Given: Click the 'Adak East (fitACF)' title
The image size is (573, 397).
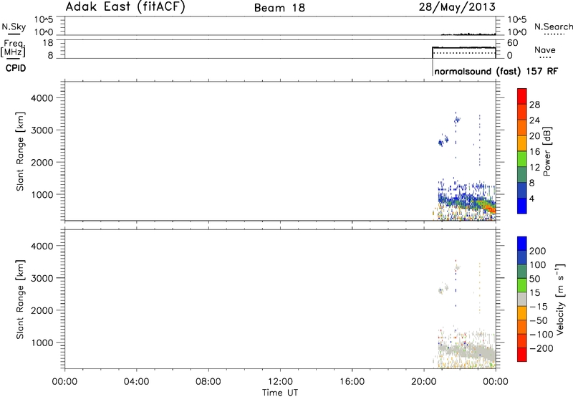Looking at the screenshot, I should (x=125, y=6).
